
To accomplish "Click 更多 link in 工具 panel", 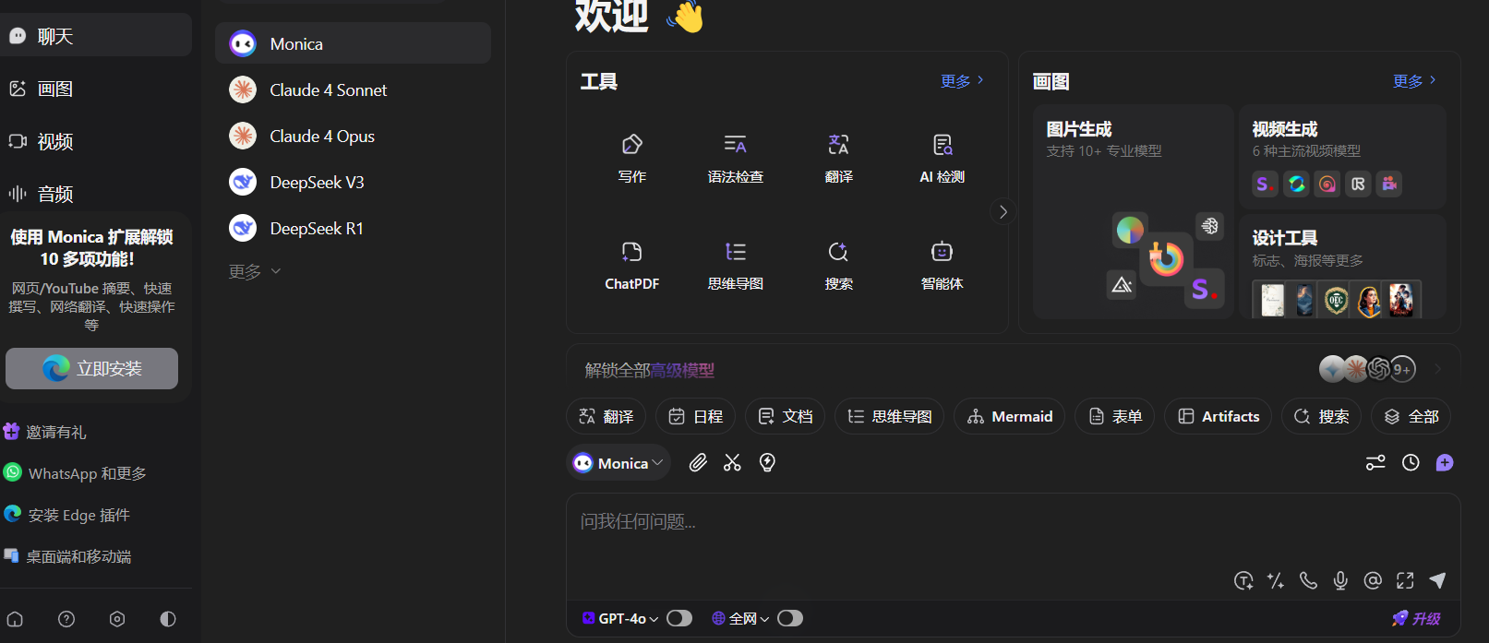I will 962,81.
